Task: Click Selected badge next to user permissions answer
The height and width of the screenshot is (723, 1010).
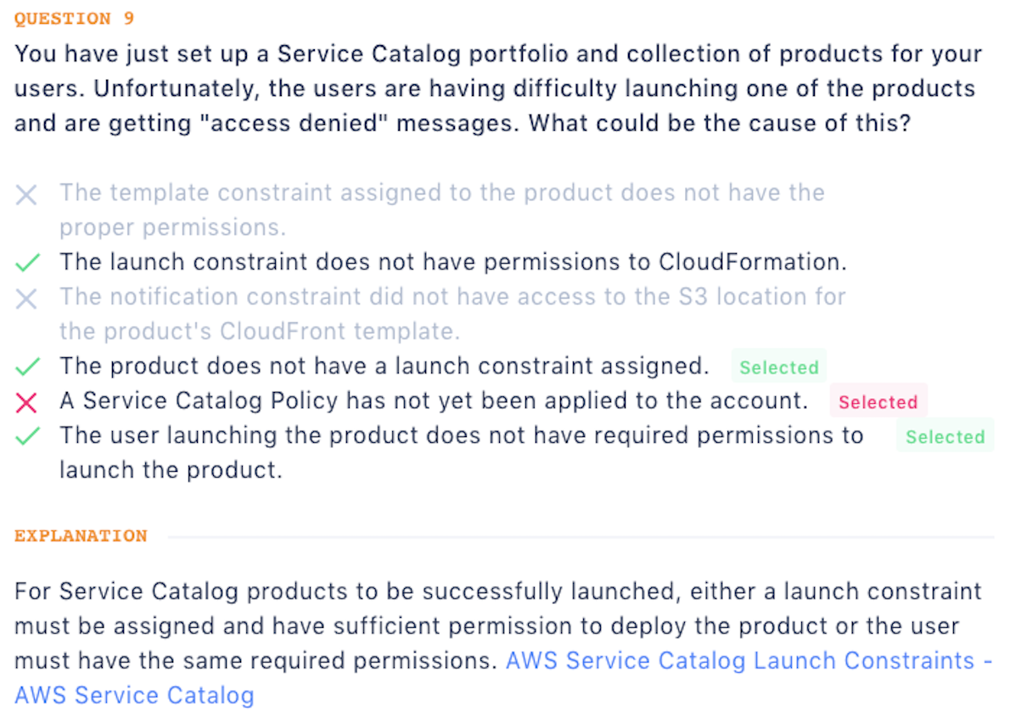Action: [945, 437]
